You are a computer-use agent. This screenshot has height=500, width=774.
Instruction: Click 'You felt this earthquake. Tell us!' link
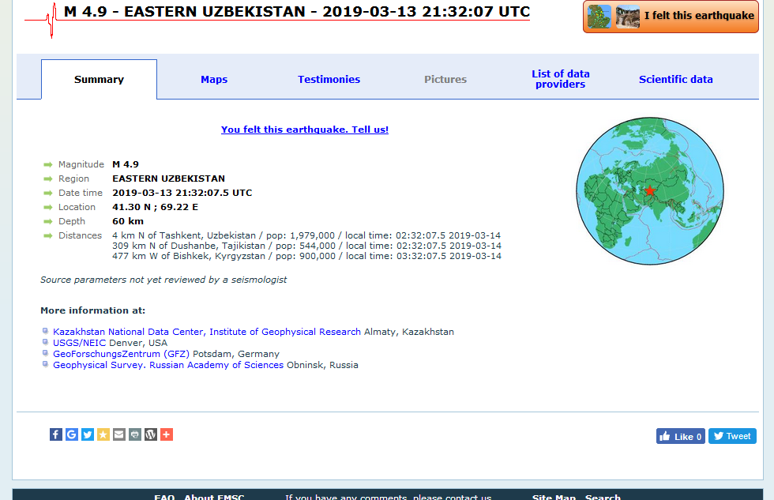(x=305, y=130)
